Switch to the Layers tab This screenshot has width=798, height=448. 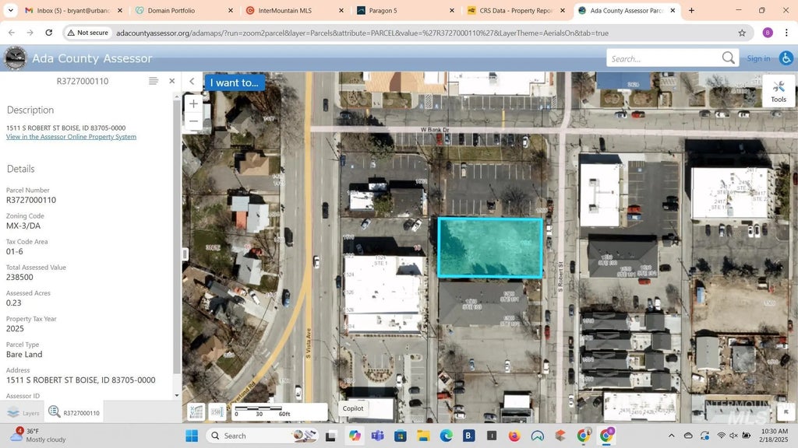(23, 413)
